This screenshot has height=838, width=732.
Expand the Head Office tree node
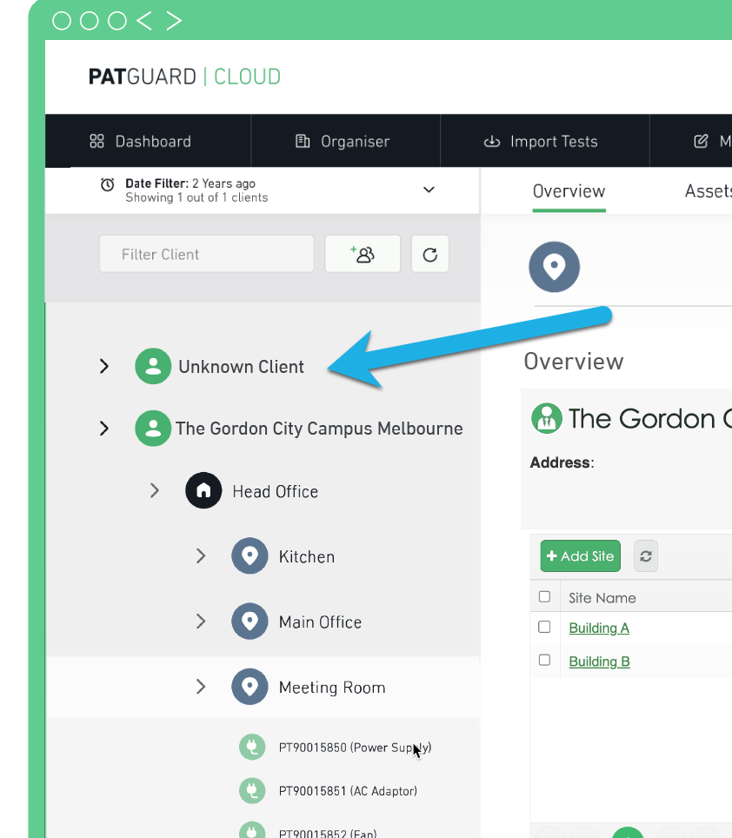[x=155, y=490]
